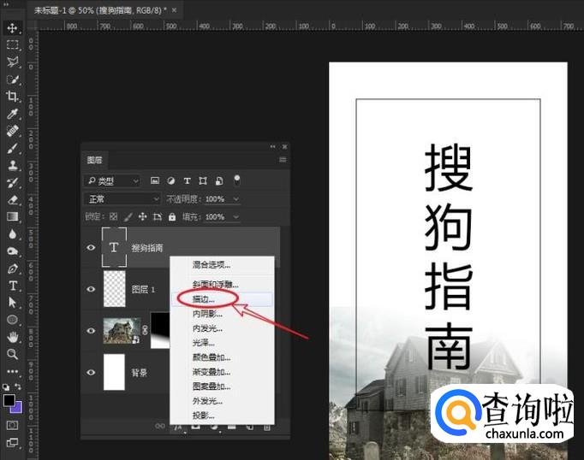Hide the 搜狗指南 text layer

coord(91,248)
